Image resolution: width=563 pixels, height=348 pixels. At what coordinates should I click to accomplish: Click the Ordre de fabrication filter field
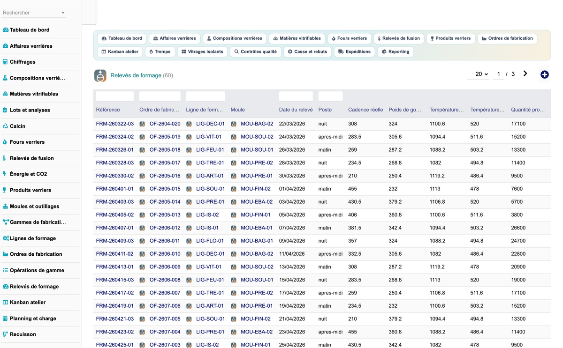159,96
